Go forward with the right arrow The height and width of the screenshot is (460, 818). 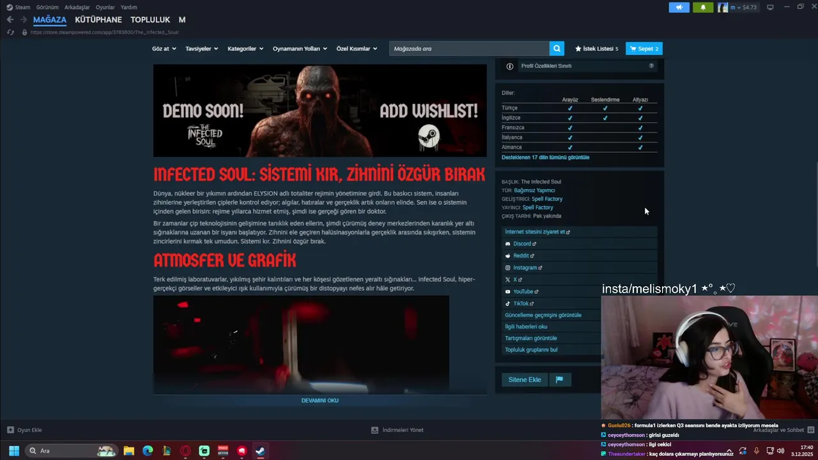coord(23,20)
